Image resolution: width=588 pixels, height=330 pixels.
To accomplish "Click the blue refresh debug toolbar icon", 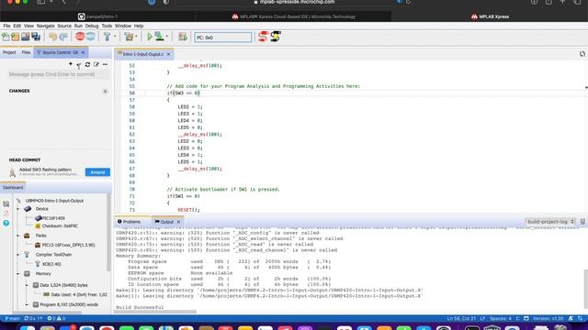I will coord(91,37).
